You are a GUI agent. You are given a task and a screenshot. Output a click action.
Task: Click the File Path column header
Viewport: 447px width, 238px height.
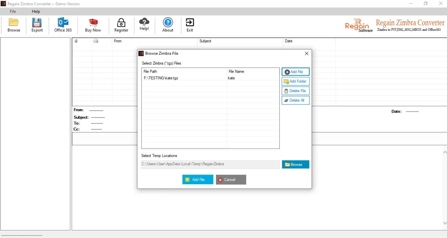click(x=184, y=71)
